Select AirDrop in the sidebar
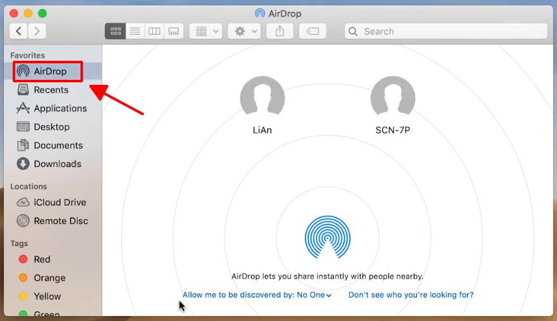557x321 pixels. (x=53, y=72)
